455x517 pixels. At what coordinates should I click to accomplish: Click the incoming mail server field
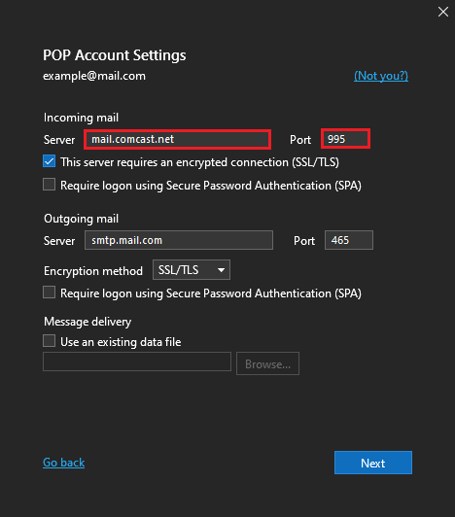[x=178, y=140]
